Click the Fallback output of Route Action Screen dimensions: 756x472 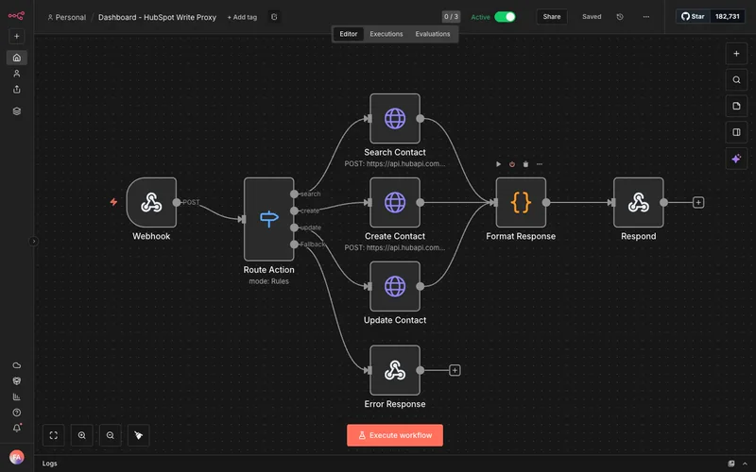tap(294, 244)
